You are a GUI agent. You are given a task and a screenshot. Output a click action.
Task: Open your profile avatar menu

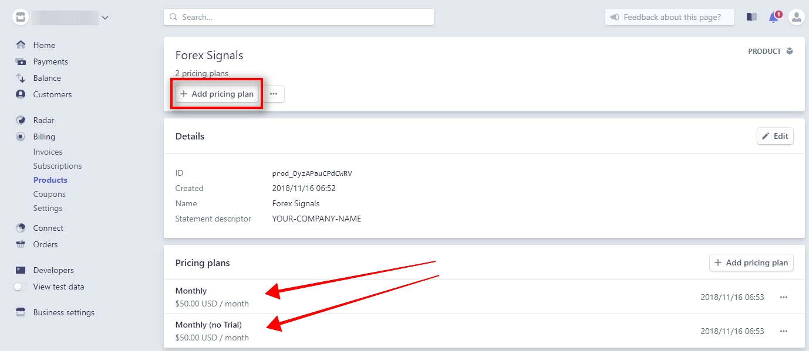pos(797,17)
